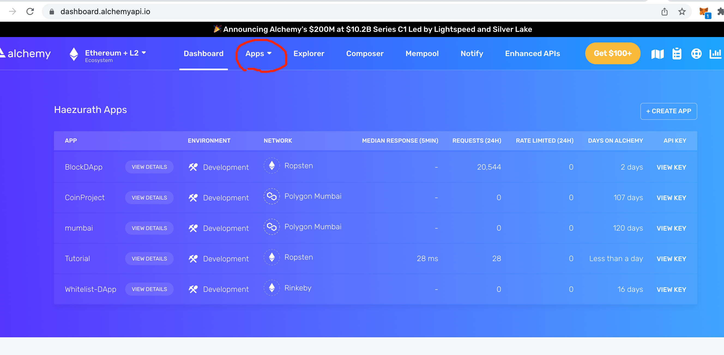Bookmark this page with star icon
Viewport: 724px width, 355px height.
coord(682,11)
